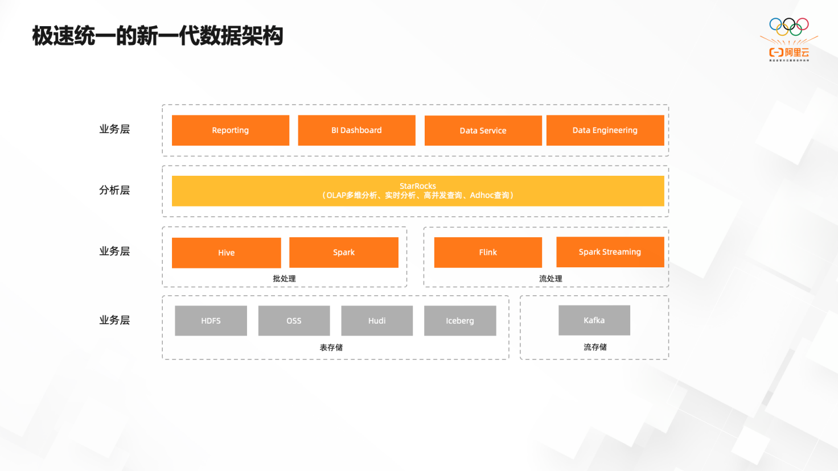Click the Data Engineering block
The image size is (838, 471).
pyautogui.click(x=605, y=130)
